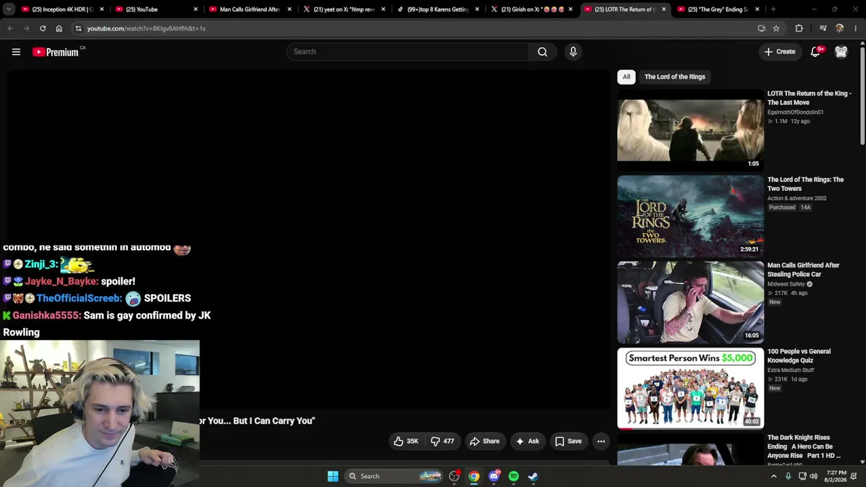The width and height of the screenshot is (866, 487).
Task: Expand the tab search dropdown
Action: [x=9, y=9]
